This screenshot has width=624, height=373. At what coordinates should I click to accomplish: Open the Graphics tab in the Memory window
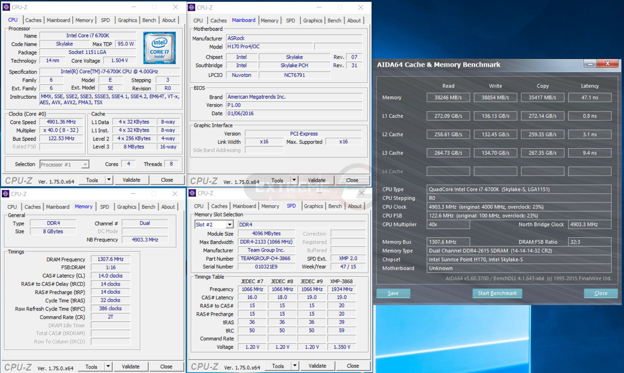tap(127, 207)
